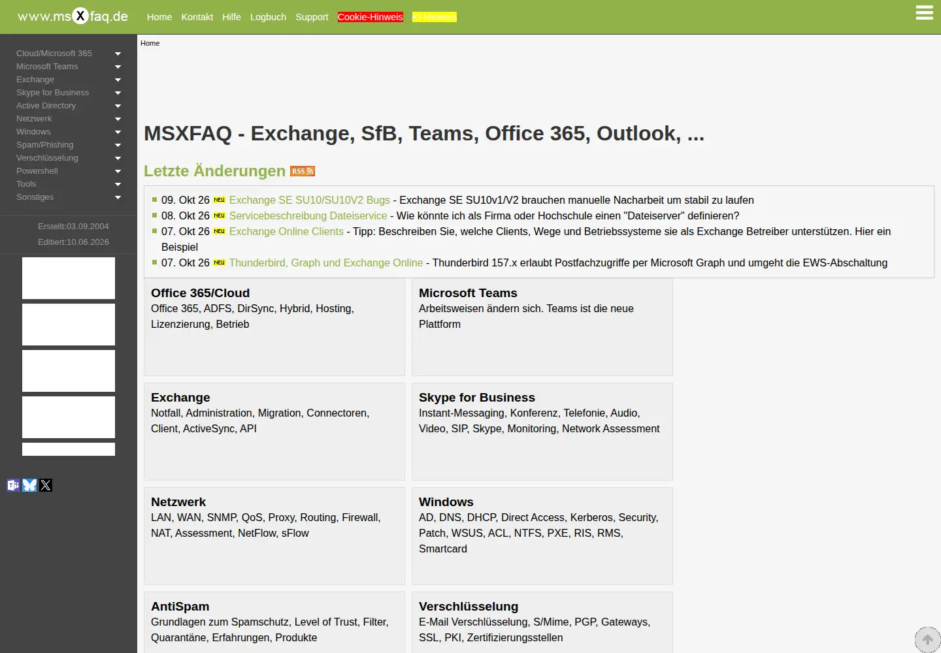Open the AntiSpam content card
The height and width of the screenshot is (653, 941).
click(x=274, y=622)
